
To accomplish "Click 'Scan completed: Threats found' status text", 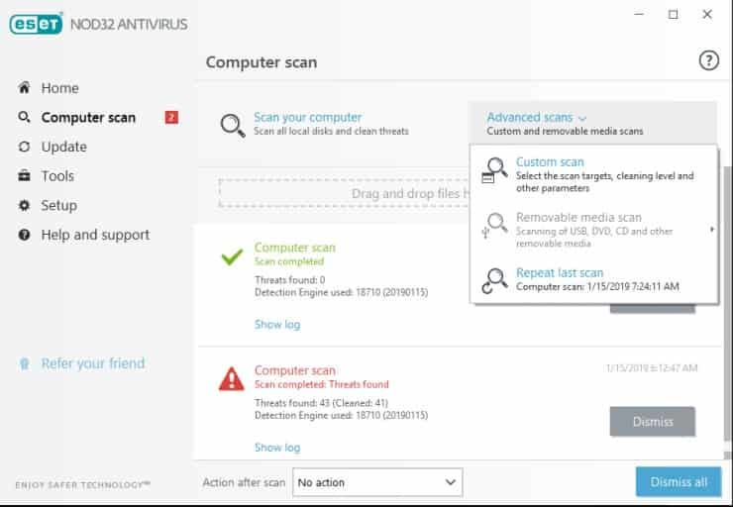I will 322,384.
